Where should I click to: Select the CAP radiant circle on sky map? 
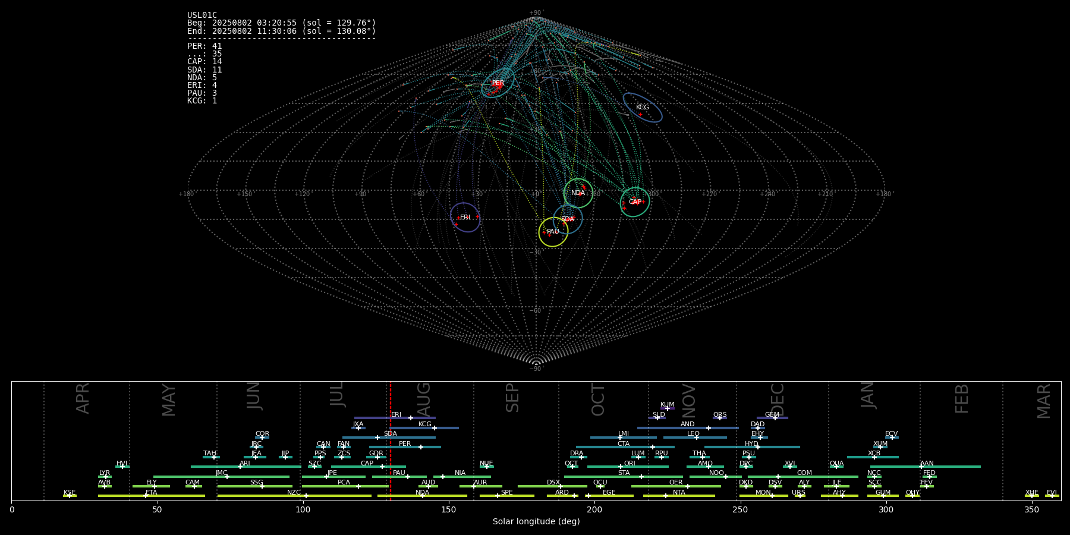tap(635, 202)
